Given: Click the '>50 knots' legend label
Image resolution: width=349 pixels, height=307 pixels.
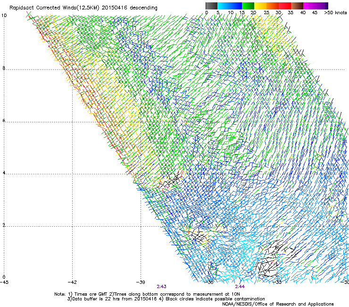Looking at the screenshot, I should click(335, 13).
